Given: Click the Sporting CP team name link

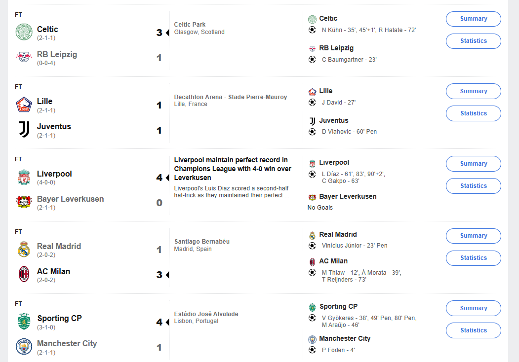Looking at the screenshot, I should [x=59, y=319].
